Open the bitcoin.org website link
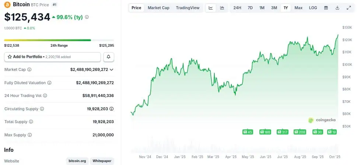Screen dimensions: 357x165 click(77, 161)
